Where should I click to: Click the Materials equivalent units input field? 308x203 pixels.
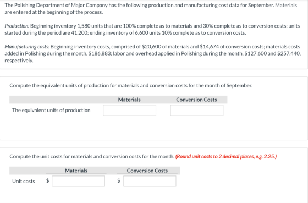point(129,110)
